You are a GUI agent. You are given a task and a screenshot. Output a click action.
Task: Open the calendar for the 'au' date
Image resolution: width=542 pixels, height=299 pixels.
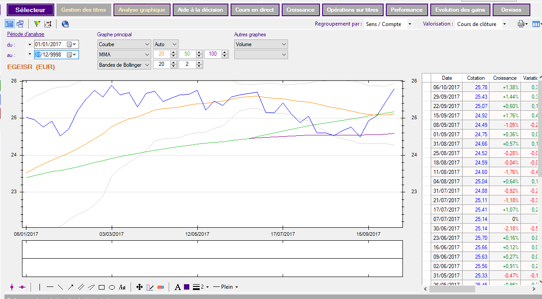pos(72,55)
